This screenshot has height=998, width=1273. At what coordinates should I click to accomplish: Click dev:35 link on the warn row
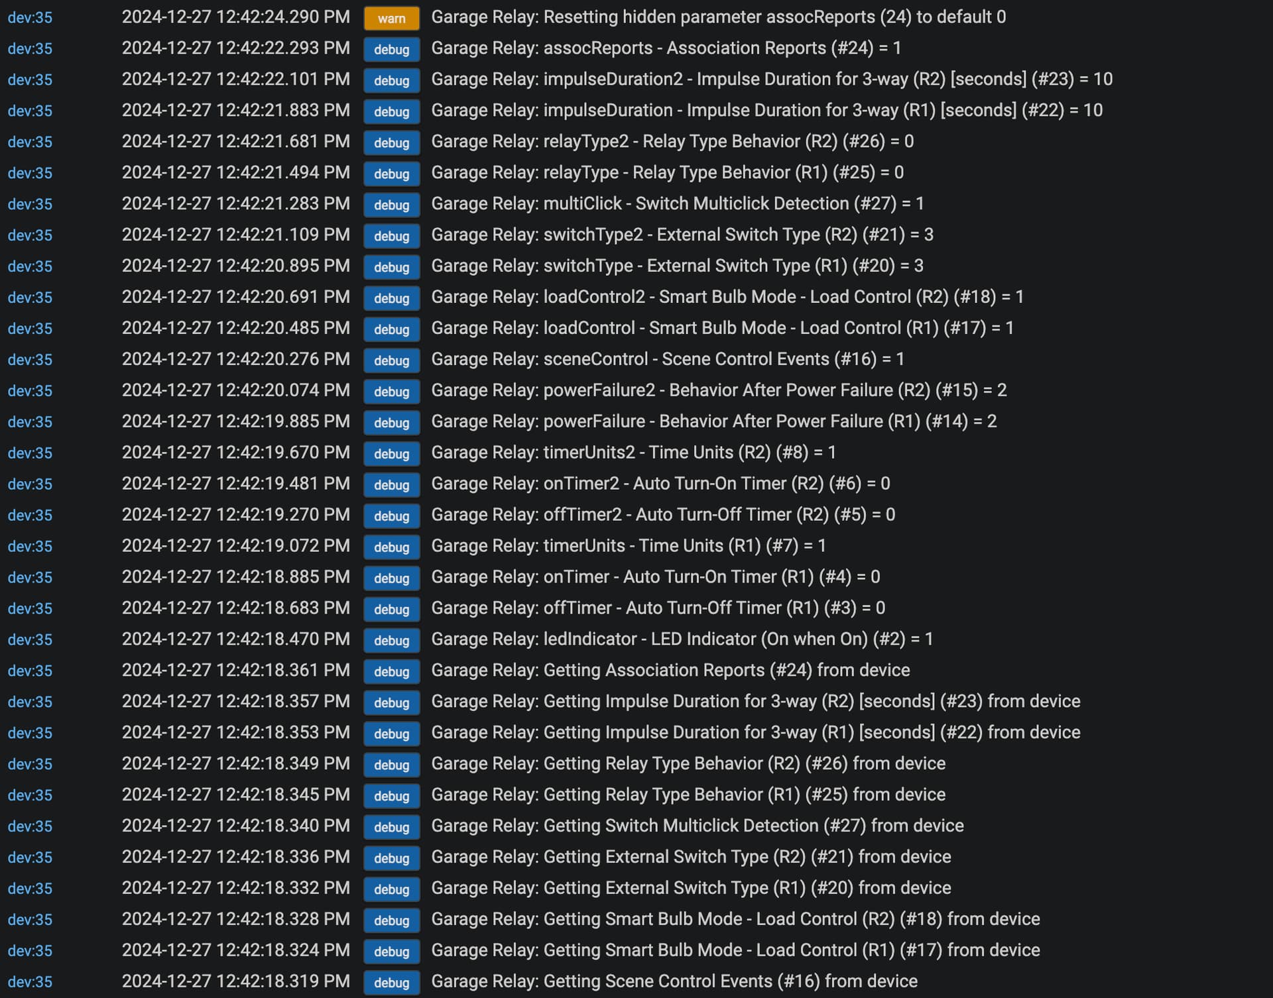pos(30,17)
